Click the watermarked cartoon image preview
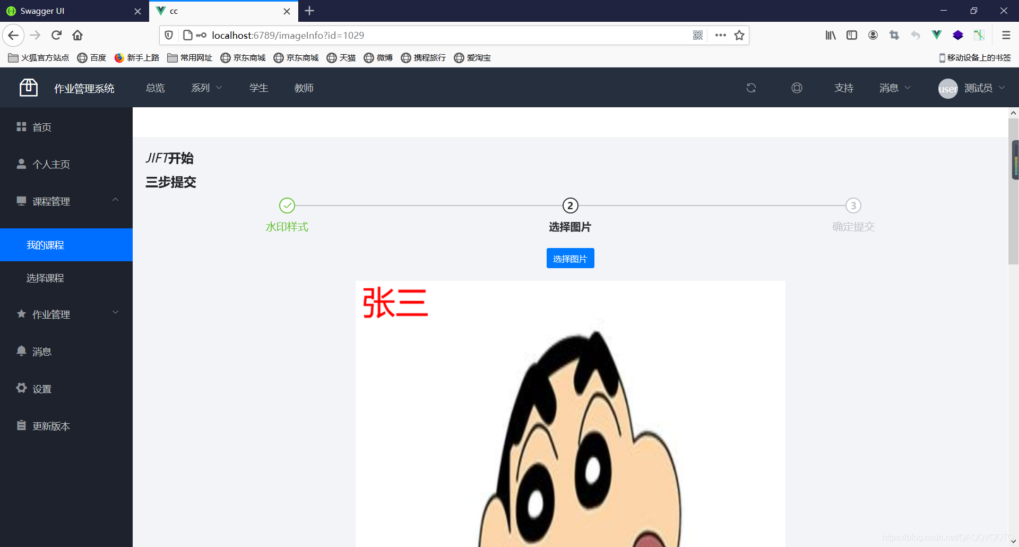The height and width of the screenshot is (547, 1019). tap(571, 414)
